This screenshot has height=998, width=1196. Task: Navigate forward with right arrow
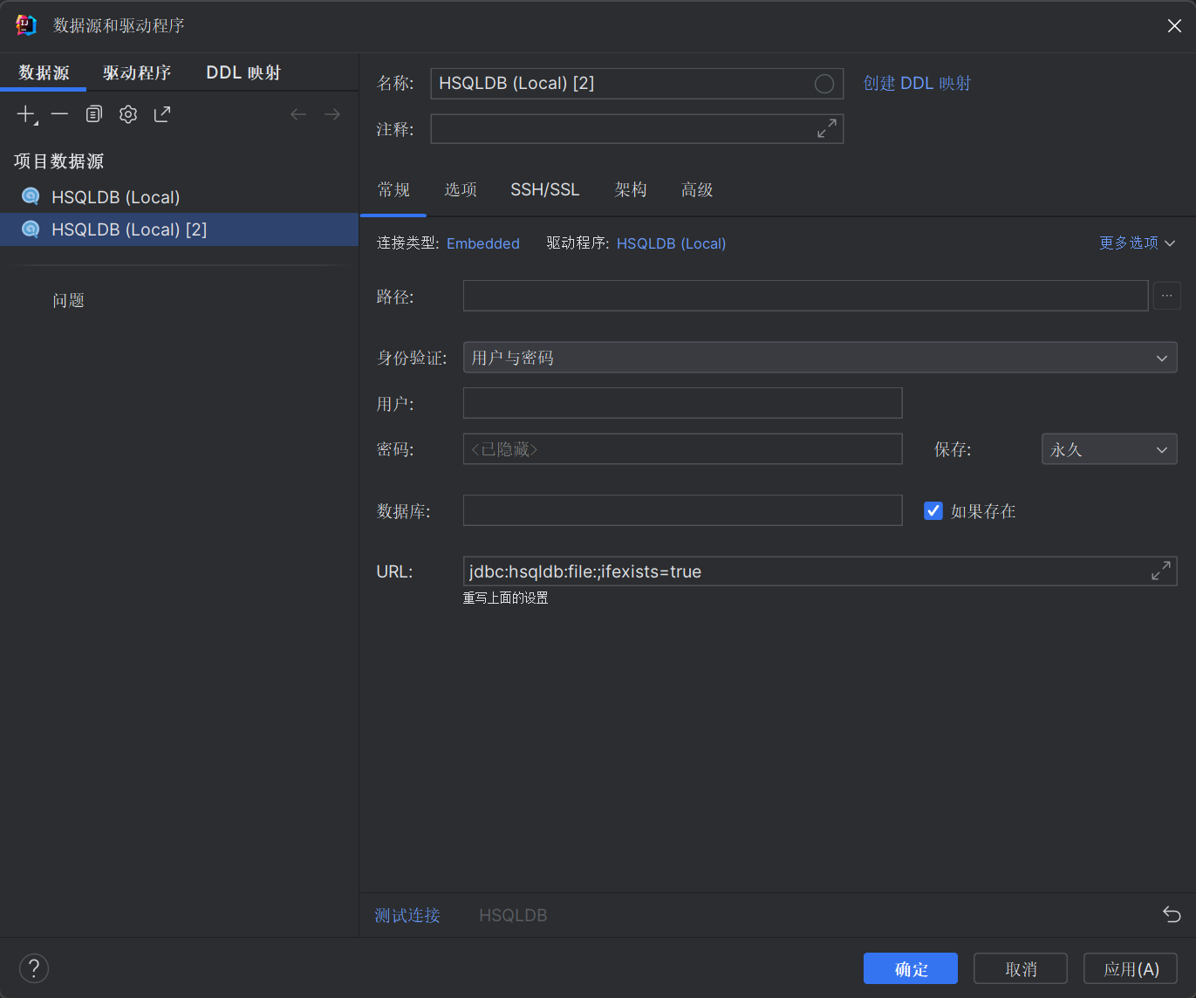coord(332,114)
